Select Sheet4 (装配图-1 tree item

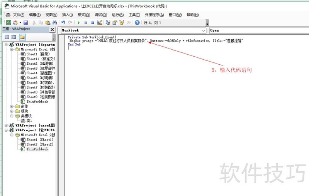click(x=41, y=73)
